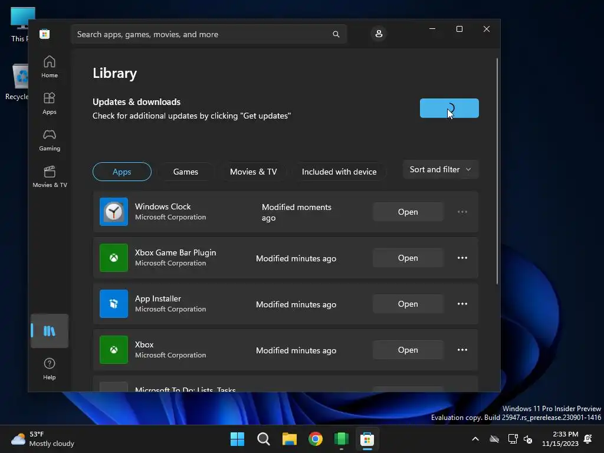604x453 pixels.
Task: Click the network icon in system tray
Action: (x=513, y=439)
